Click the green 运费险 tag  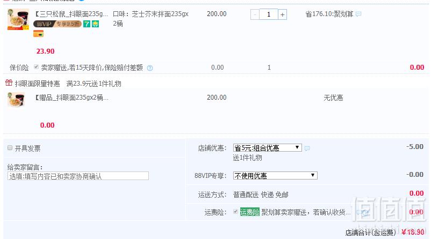pos(249,212)
